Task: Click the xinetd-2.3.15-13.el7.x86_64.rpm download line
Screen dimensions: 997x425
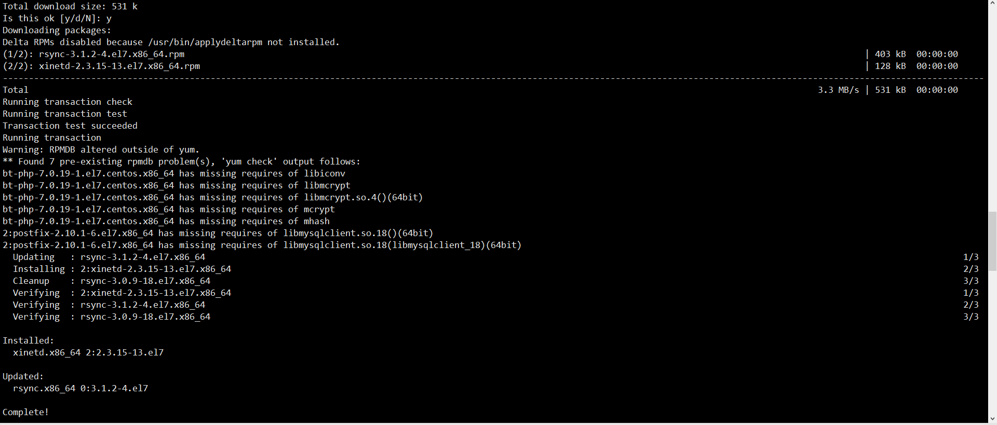Action: pyautogui.click(x=119, y=66)
